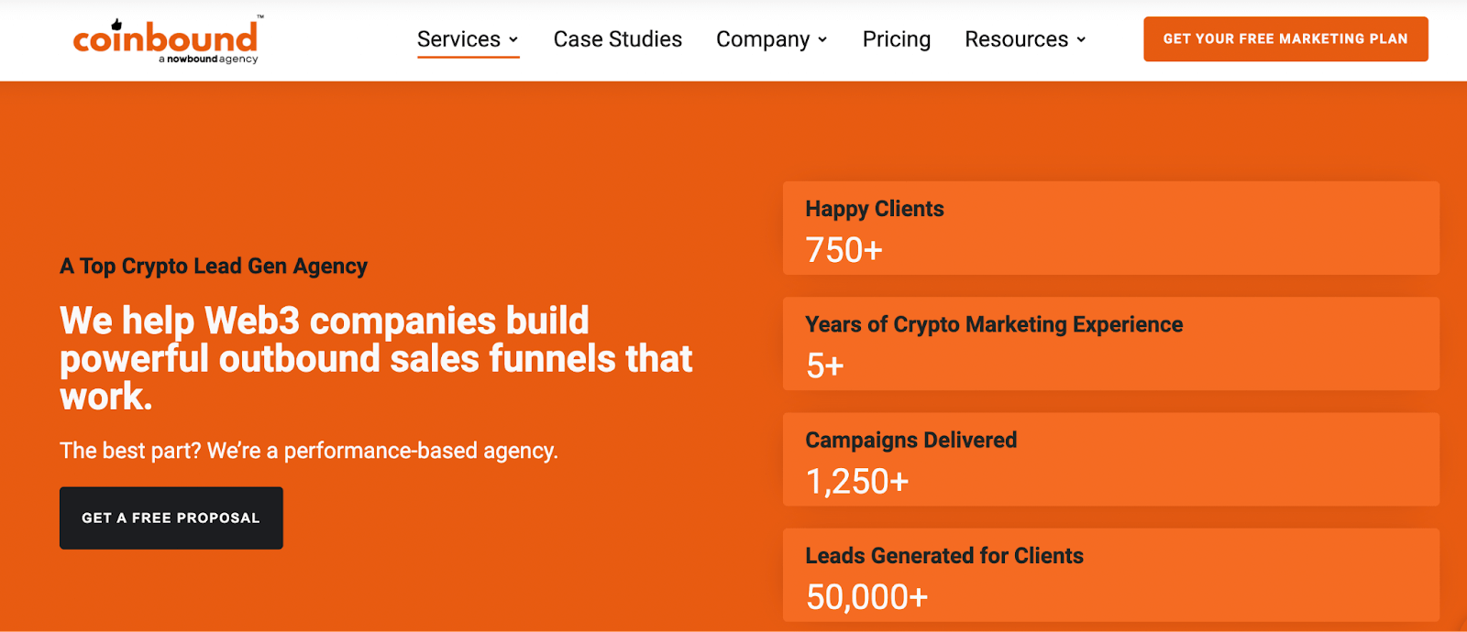
Task: Expand the chevron next to Services
Action: pos(513,39)
